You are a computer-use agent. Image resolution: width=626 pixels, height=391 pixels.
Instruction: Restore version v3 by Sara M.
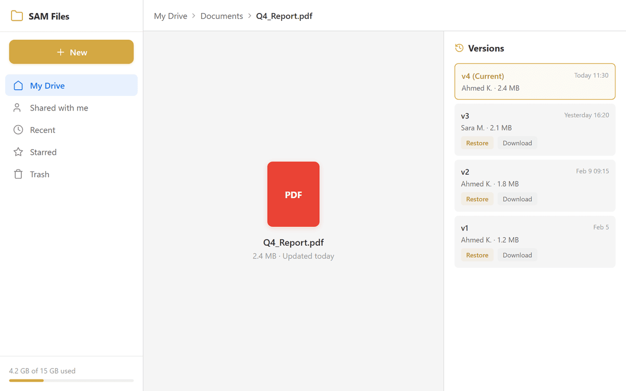coord(477,143)
